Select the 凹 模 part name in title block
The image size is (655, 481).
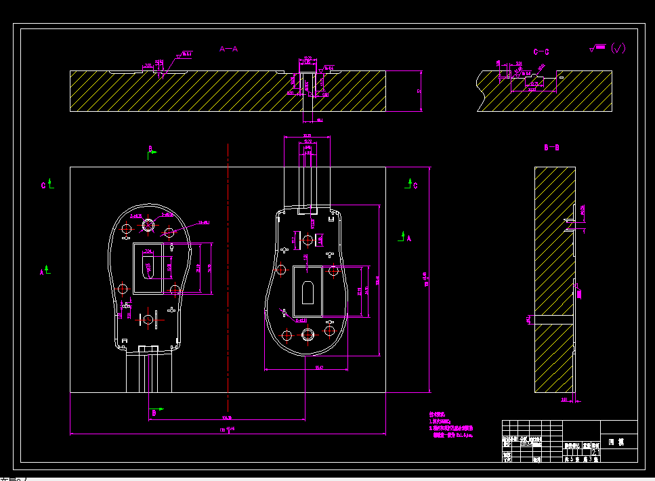(616, 442)
